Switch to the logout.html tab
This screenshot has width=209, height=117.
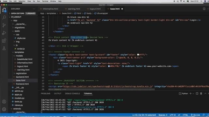click(95, 9)
